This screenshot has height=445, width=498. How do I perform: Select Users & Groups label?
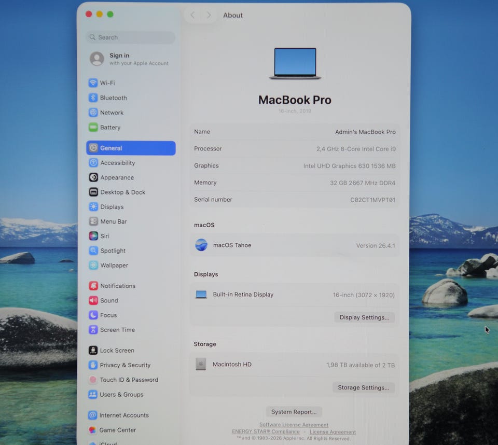121,395
